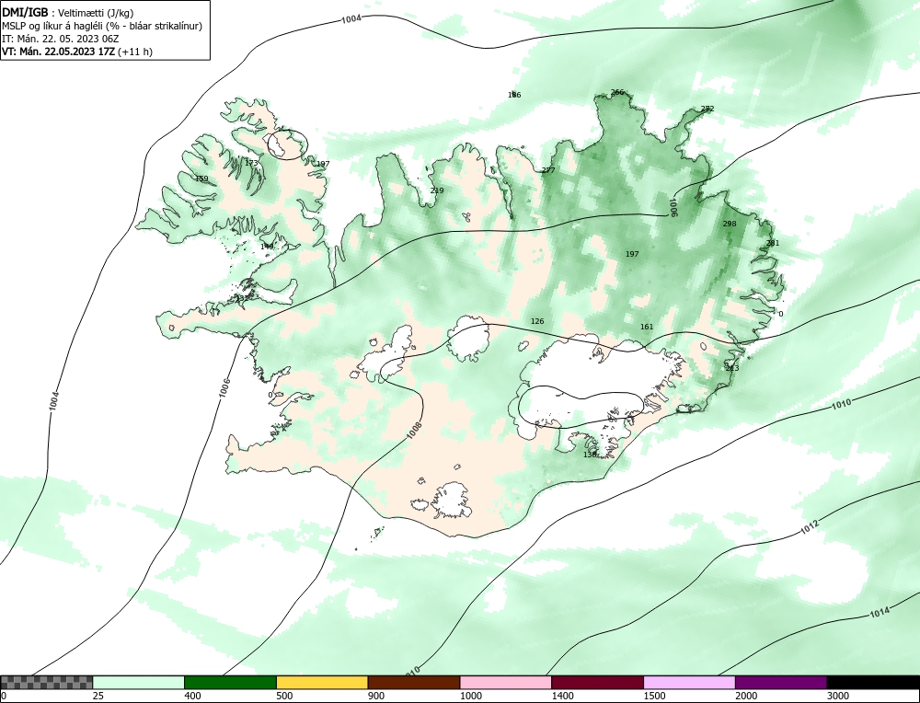Select the DMI/IGB Veltimætti title line
The width and height of the screenshot is (920, 703).
(x=67, y=13)
